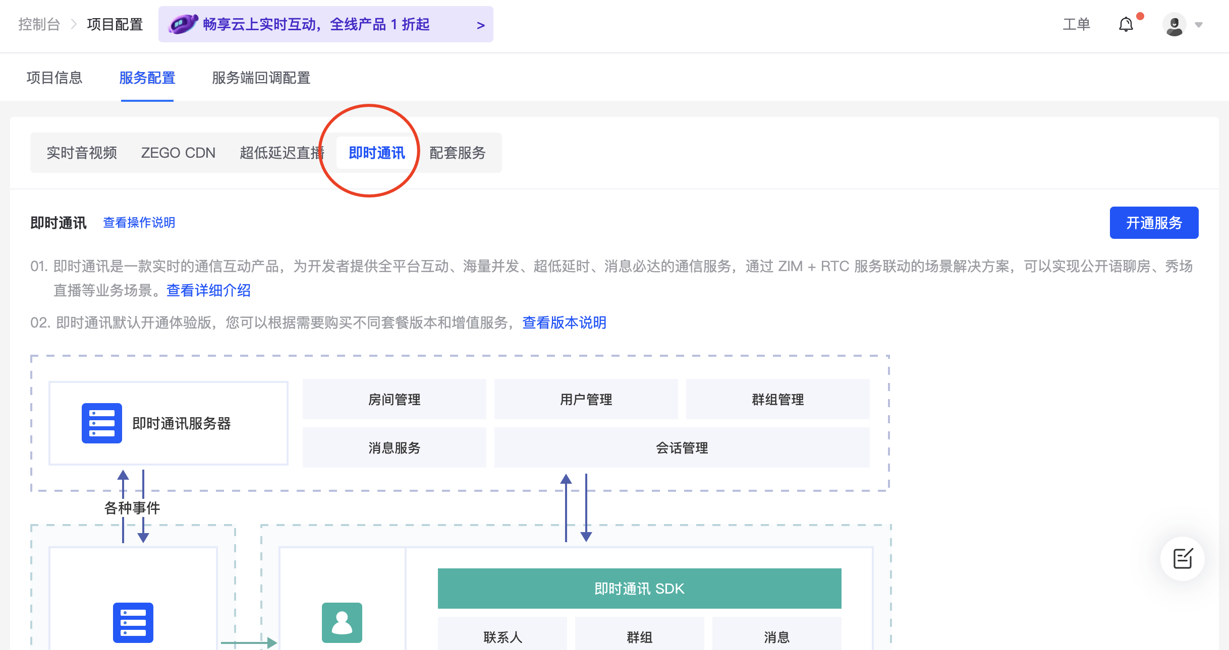Click the green user icon in diagram
The image size is (1229, 650).
[x=342, y=622]
